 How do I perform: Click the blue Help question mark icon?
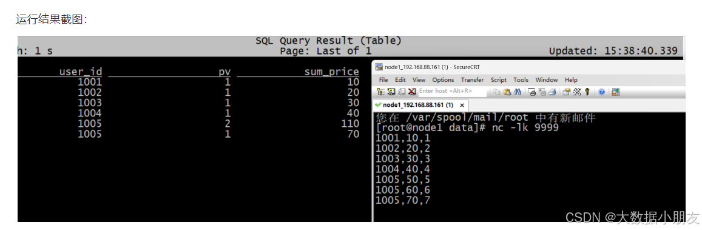(x=601, y=92)
